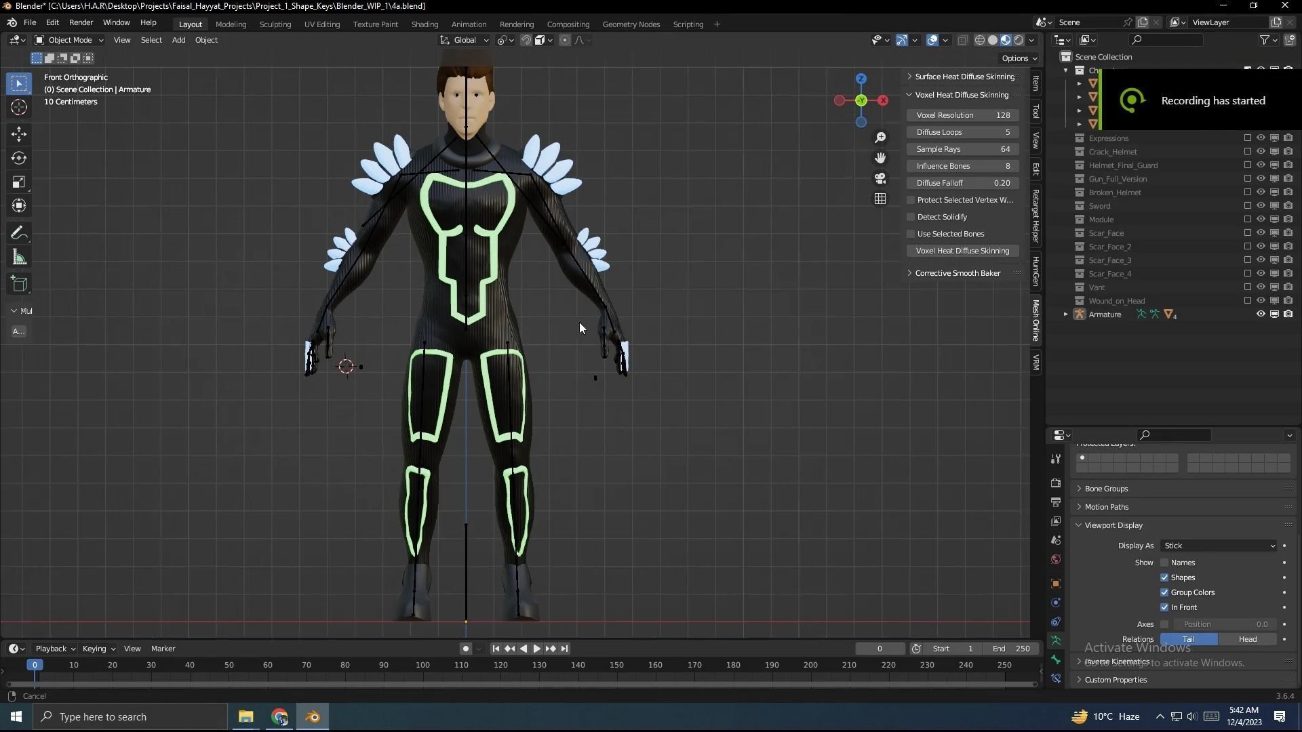Adjust the Voxel Resolution slider
This screenshot has width=1302, height=732.
click(x=963, y=115)
